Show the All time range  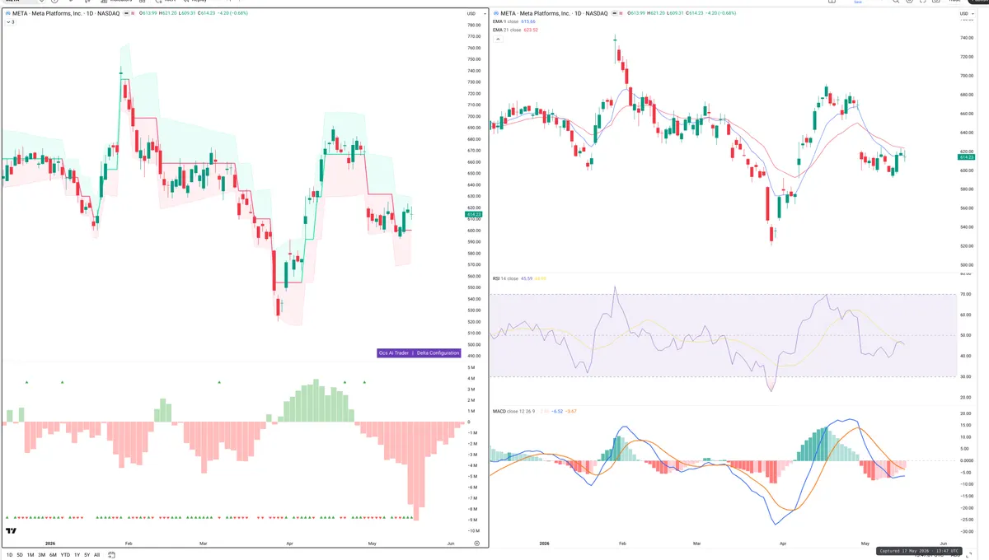(x=96, y=555)
